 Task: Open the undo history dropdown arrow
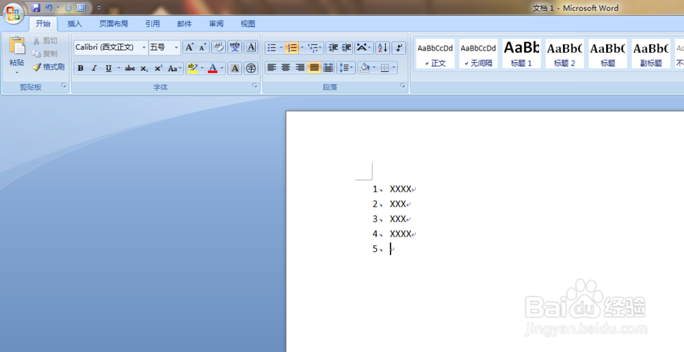click(x=57, y=8)
